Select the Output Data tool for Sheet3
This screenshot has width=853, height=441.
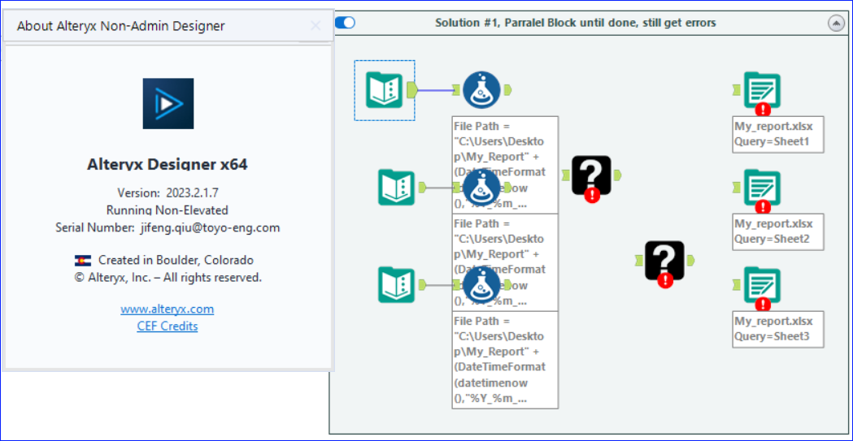pos(762,285)
